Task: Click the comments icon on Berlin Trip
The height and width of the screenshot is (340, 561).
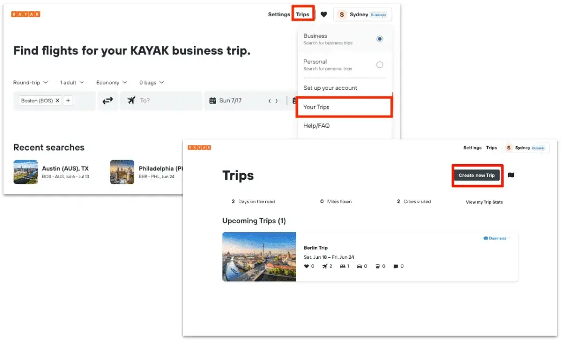Action: pos(396,266)
